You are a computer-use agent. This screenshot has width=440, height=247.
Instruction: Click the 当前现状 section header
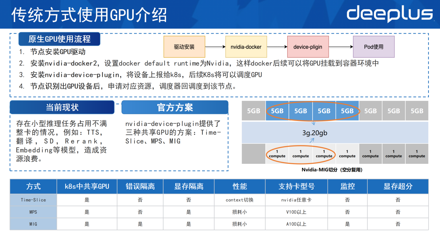coord(62,107)
